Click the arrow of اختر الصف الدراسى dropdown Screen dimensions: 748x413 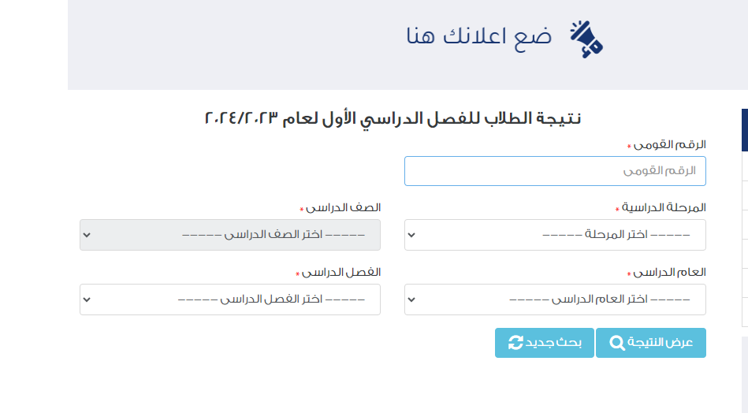point(87,235)
